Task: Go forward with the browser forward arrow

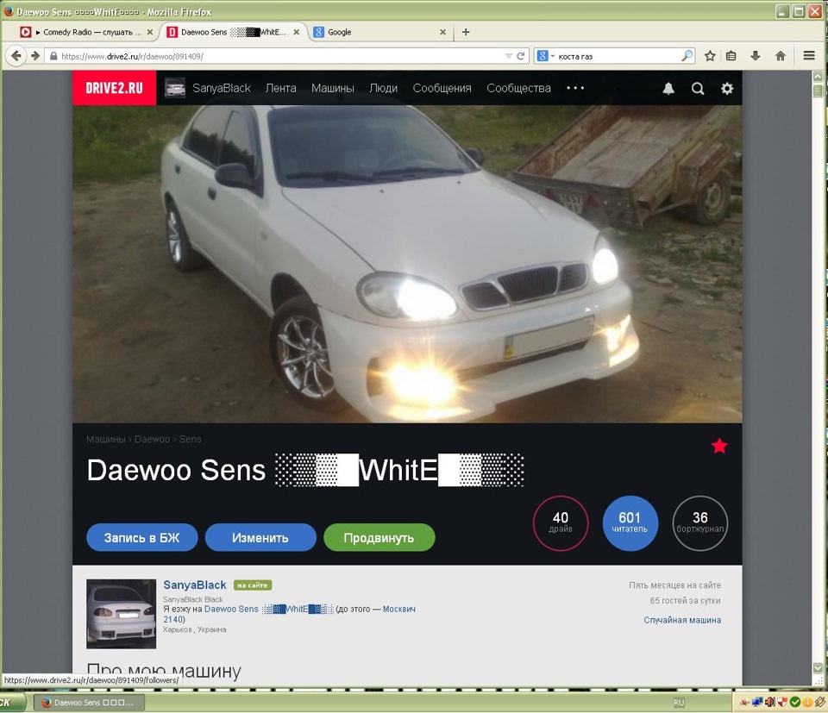Action: (35, 55)
